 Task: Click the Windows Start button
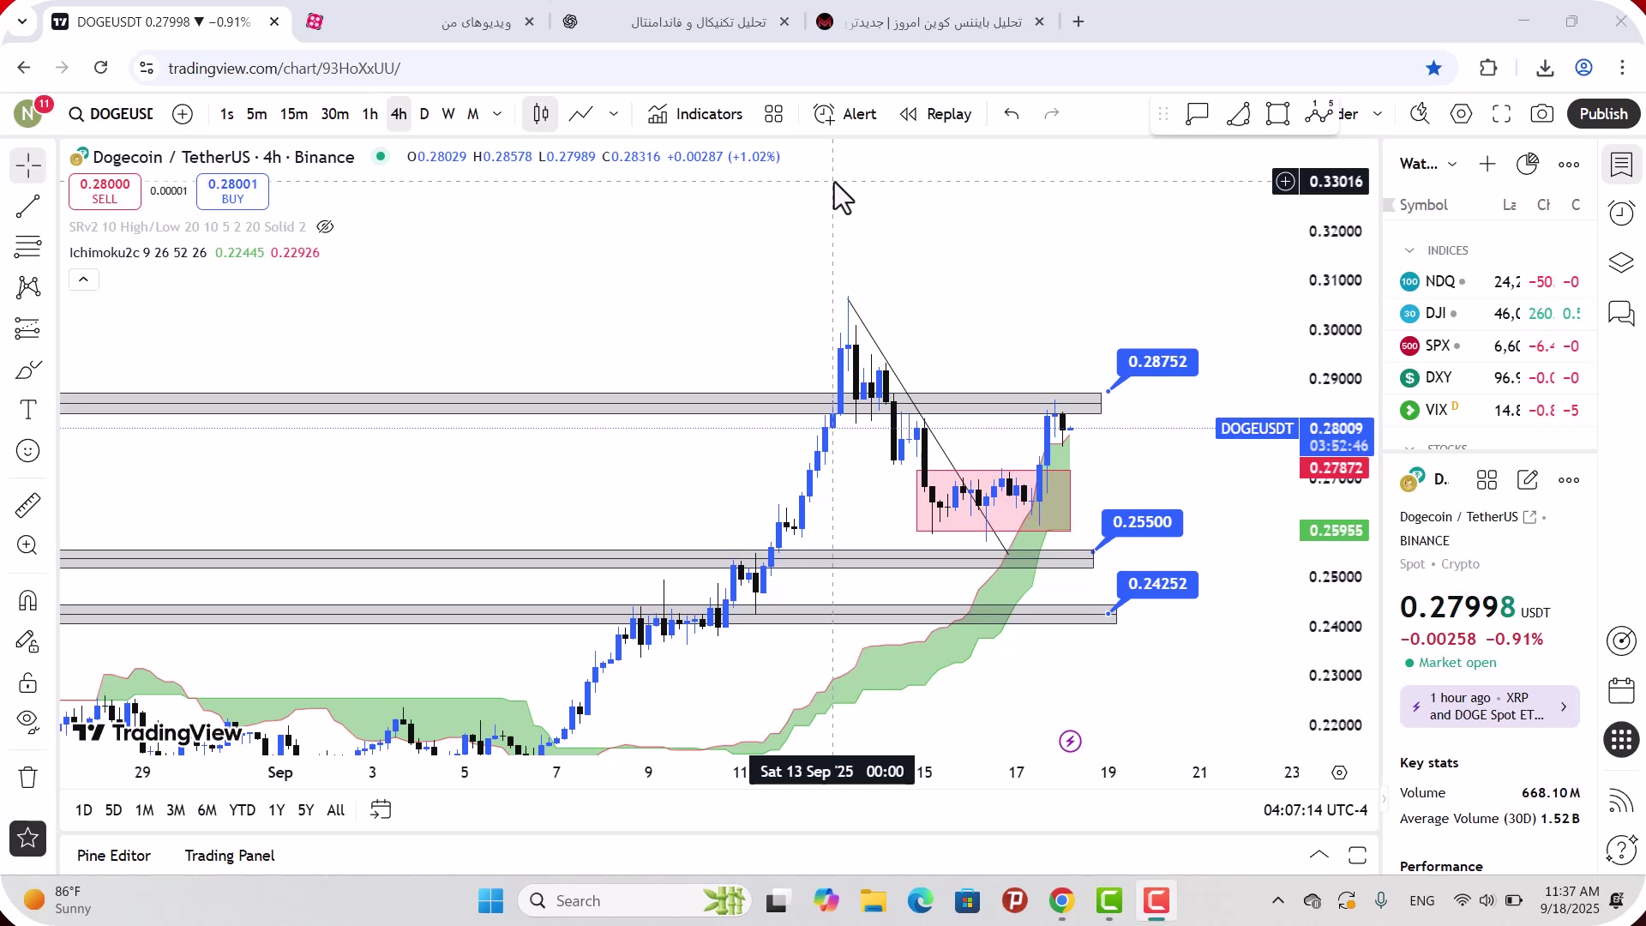490,901
